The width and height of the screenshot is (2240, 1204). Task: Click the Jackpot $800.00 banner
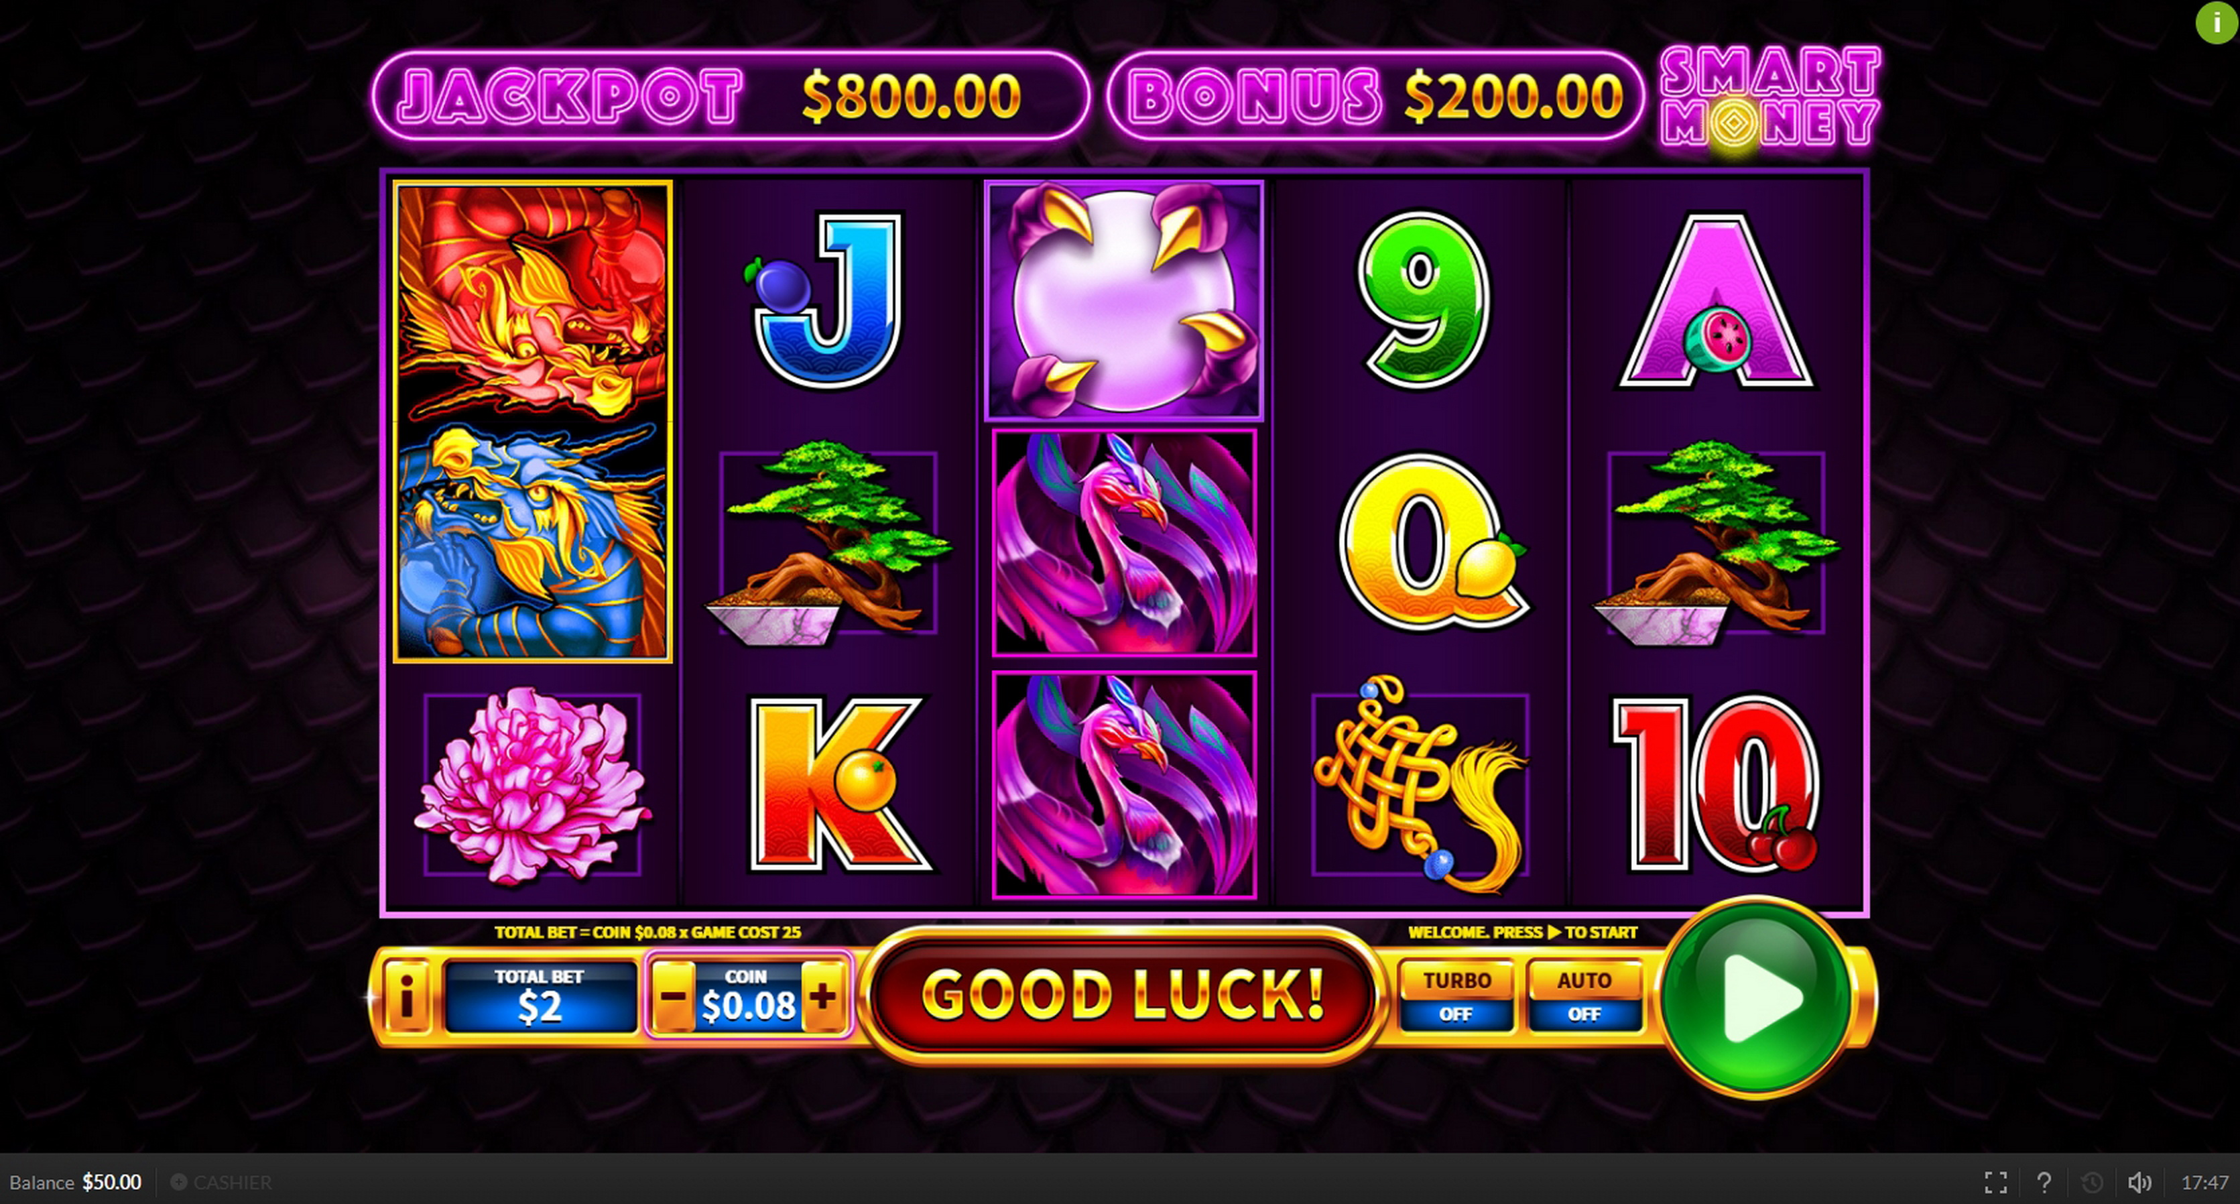point(731,96)
